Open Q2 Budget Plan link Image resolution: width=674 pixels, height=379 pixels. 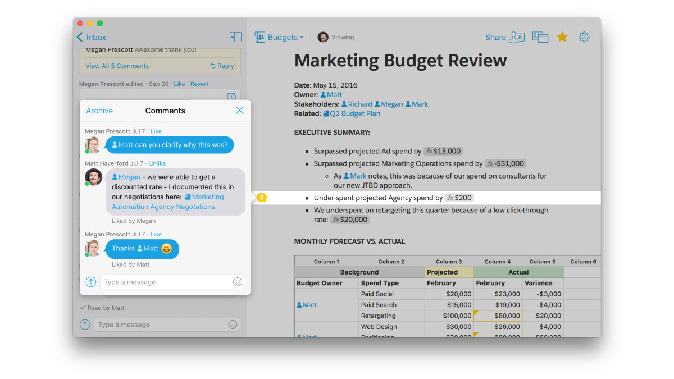(354, 113)
